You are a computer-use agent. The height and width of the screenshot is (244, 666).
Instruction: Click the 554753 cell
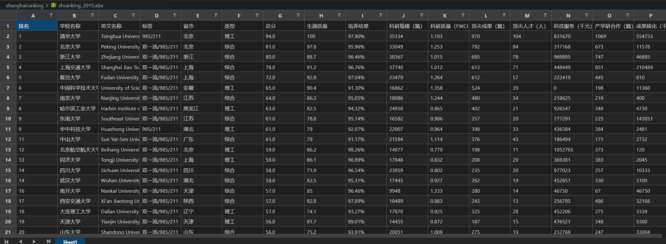650,36
